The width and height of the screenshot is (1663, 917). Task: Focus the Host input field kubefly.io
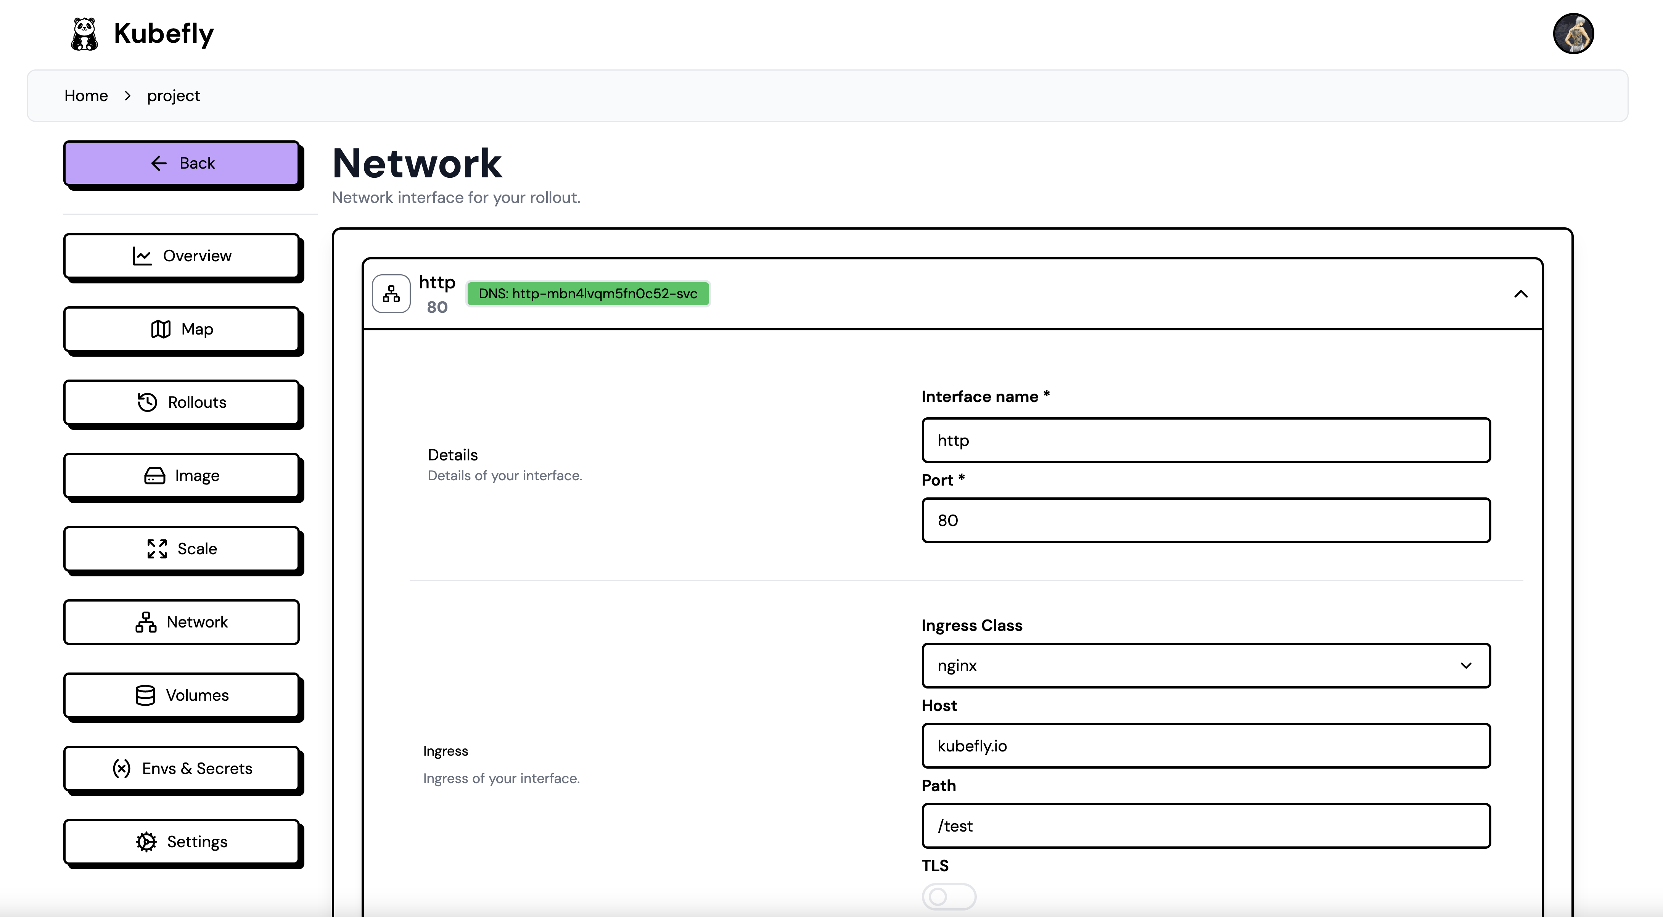click(1205, 746)
